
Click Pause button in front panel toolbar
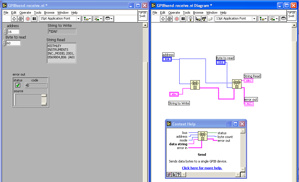34,19
